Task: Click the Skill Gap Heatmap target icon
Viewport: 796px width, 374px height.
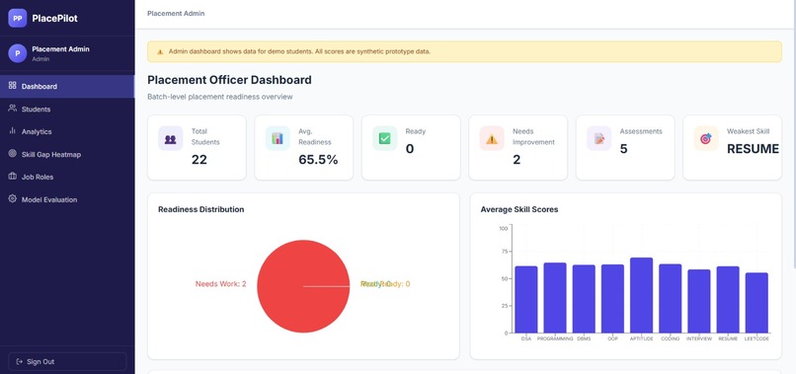Action: [x=13, y=154]
